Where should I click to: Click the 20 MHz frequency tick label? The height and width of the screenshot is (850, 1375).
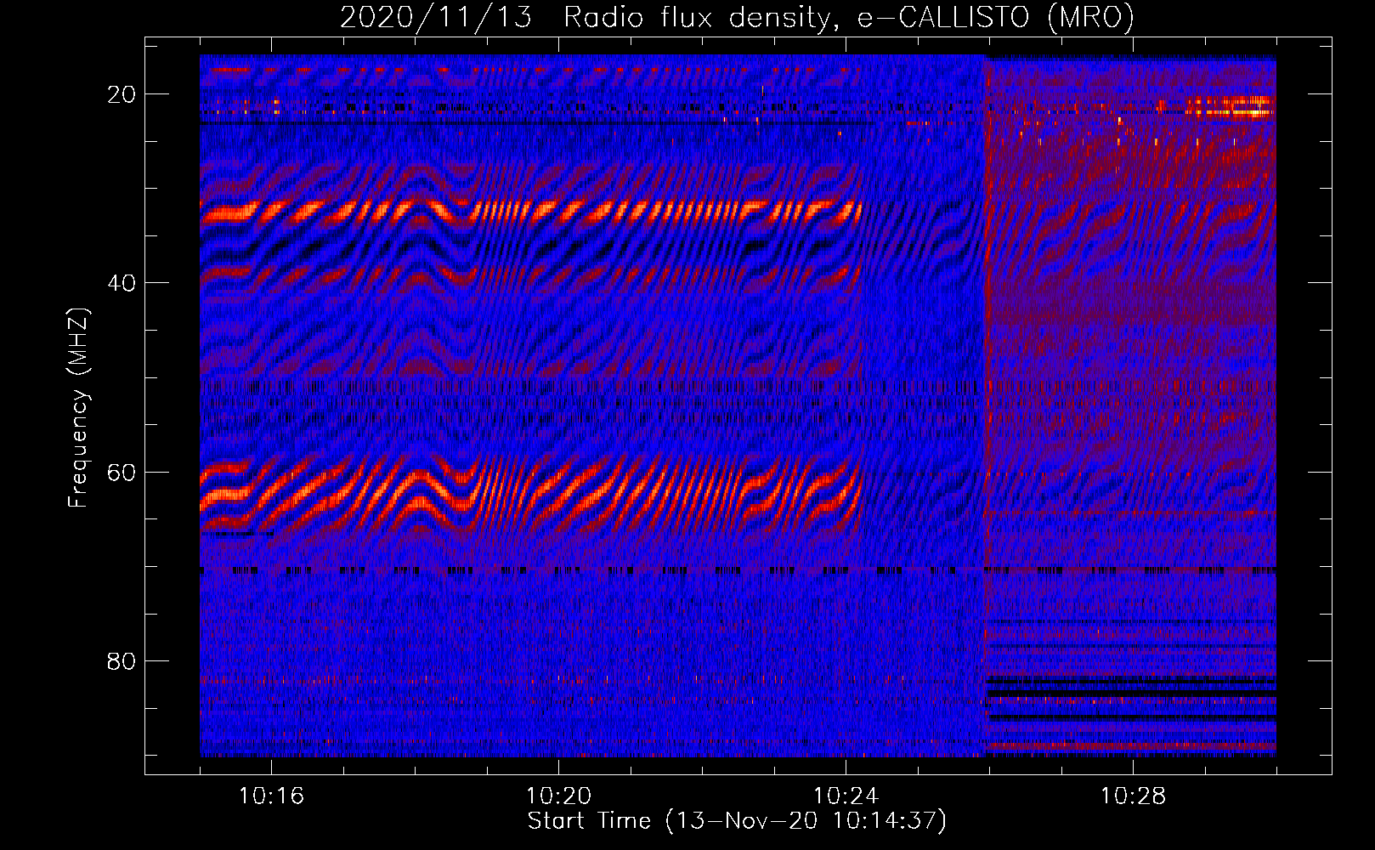click(x=122, y=94)
